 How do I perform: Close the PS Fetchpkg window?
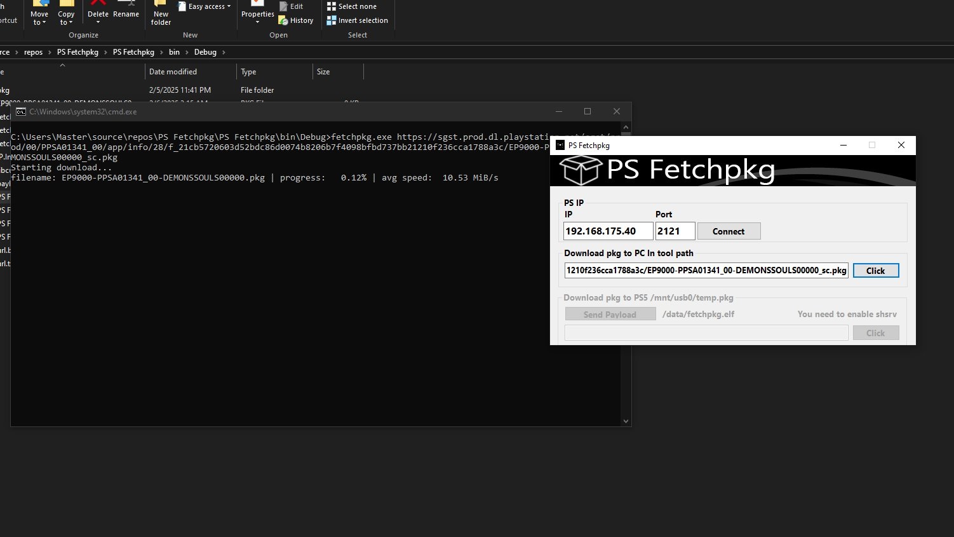click(901, 145)
